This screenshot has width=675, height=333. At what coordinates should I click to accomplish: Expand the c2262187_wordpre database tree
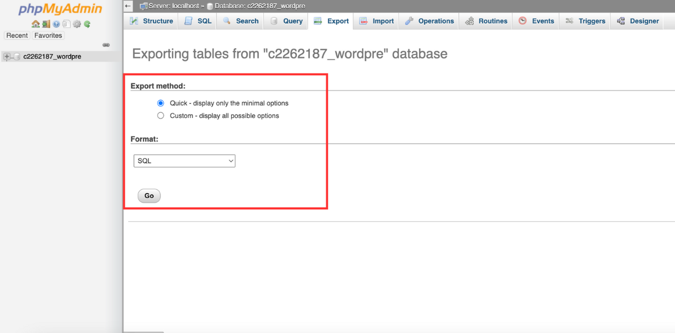coord(7,57)
